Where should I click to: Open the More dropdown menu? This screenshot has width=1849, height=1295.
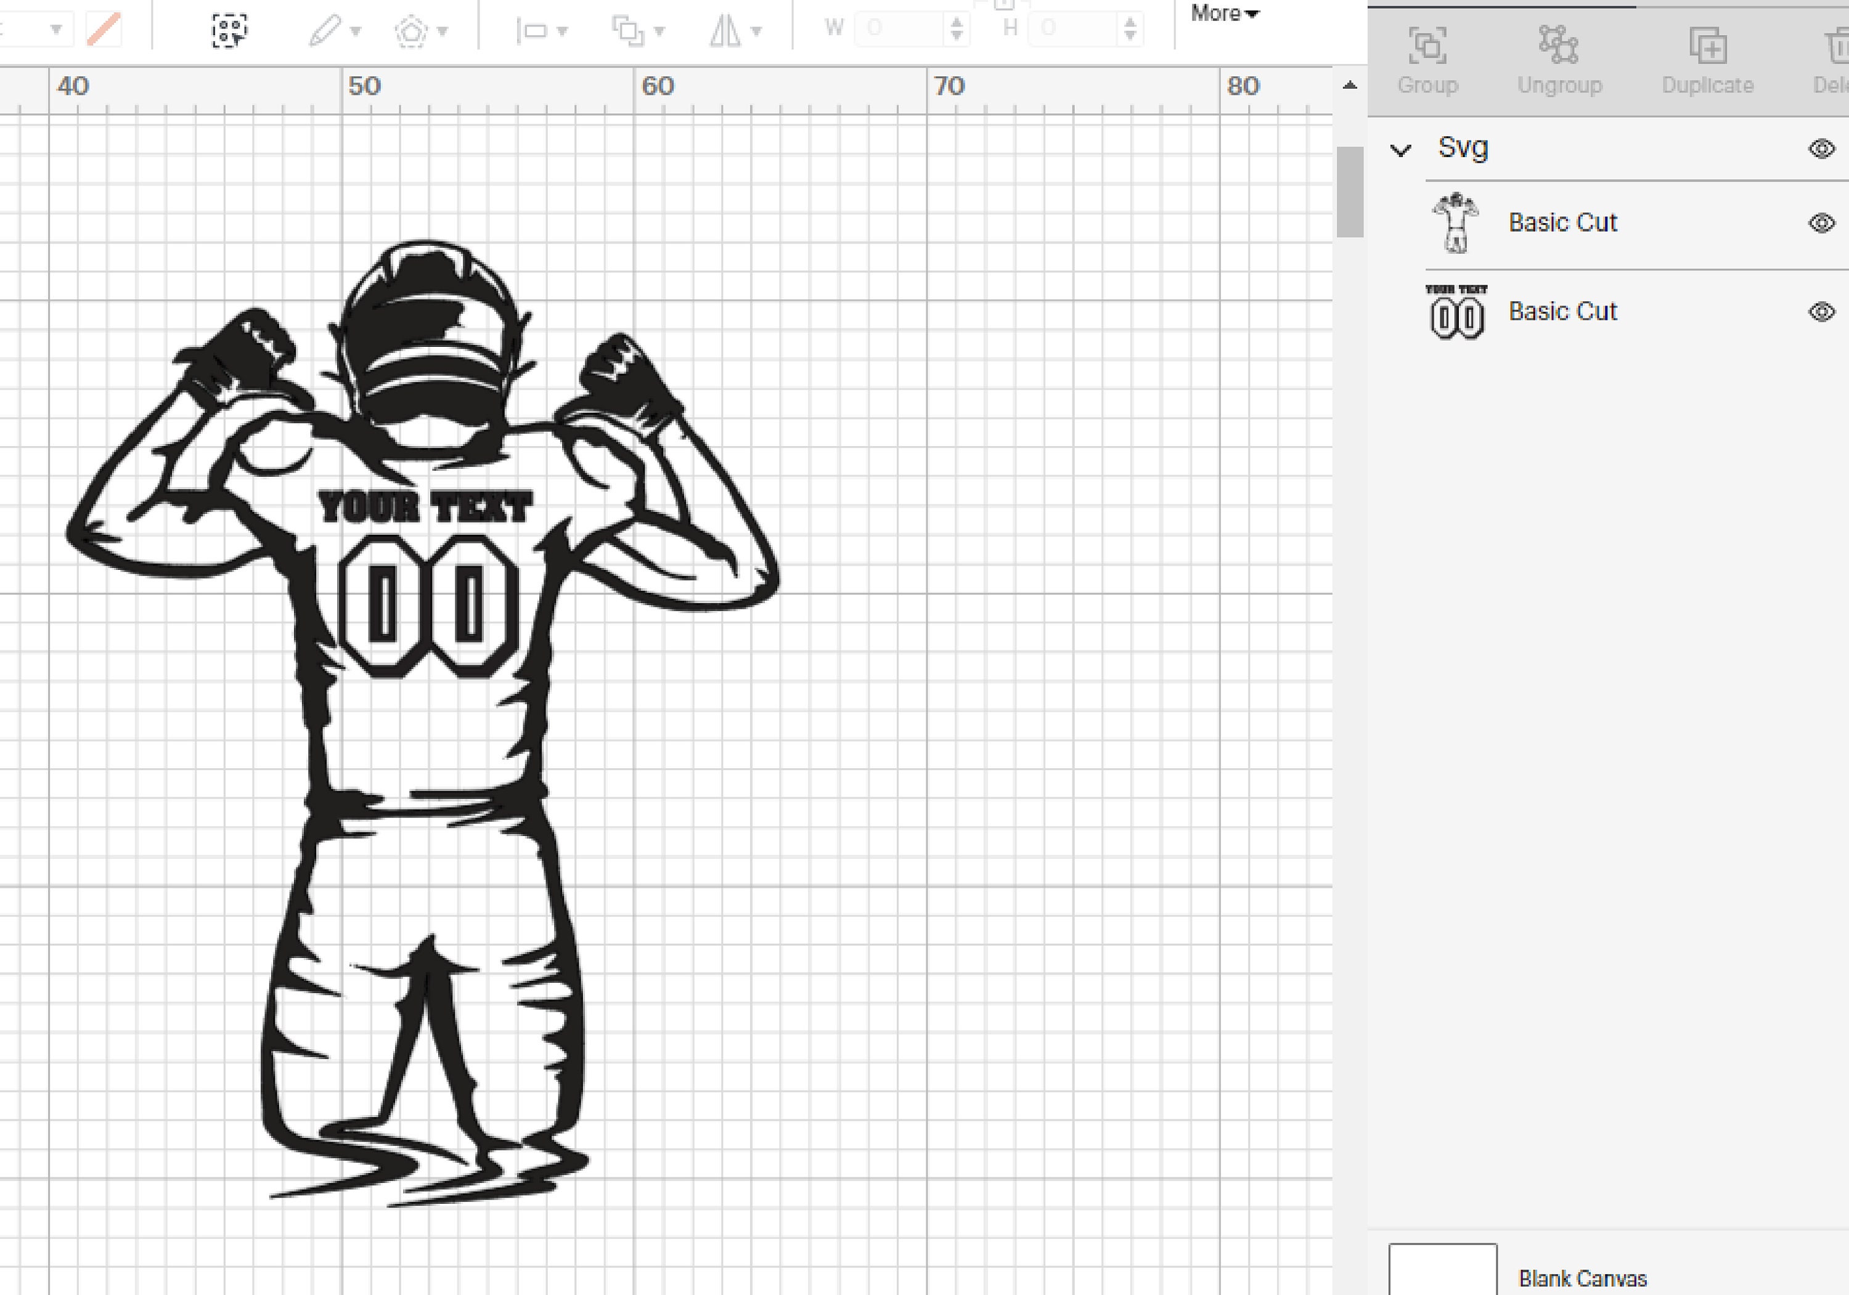[1222, 13]
